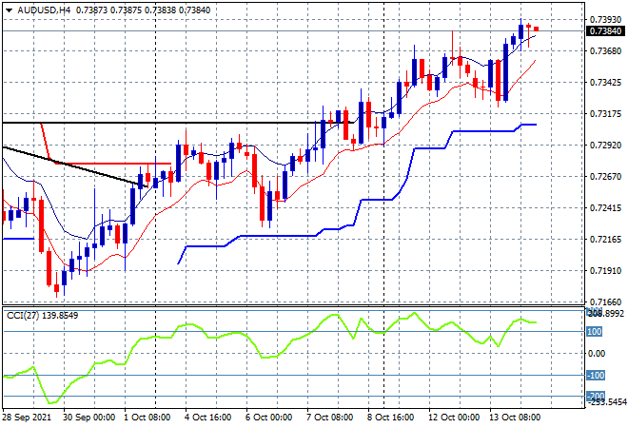Image resolution: width=628 pixels, height=428 pixels.
Task: Click the 28 Sep 2021 date label
Action: pos(27,418)
